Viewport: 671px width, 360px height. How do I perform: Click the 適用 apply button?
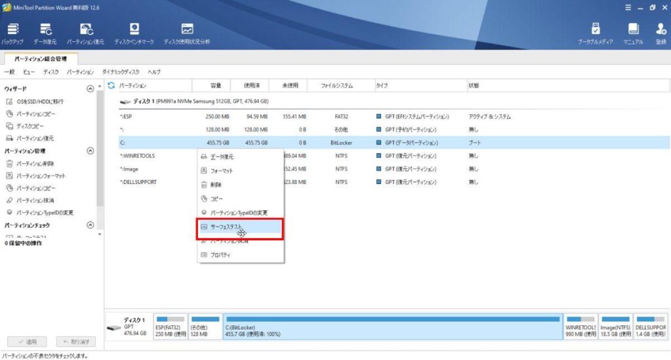tap(27, 342)
